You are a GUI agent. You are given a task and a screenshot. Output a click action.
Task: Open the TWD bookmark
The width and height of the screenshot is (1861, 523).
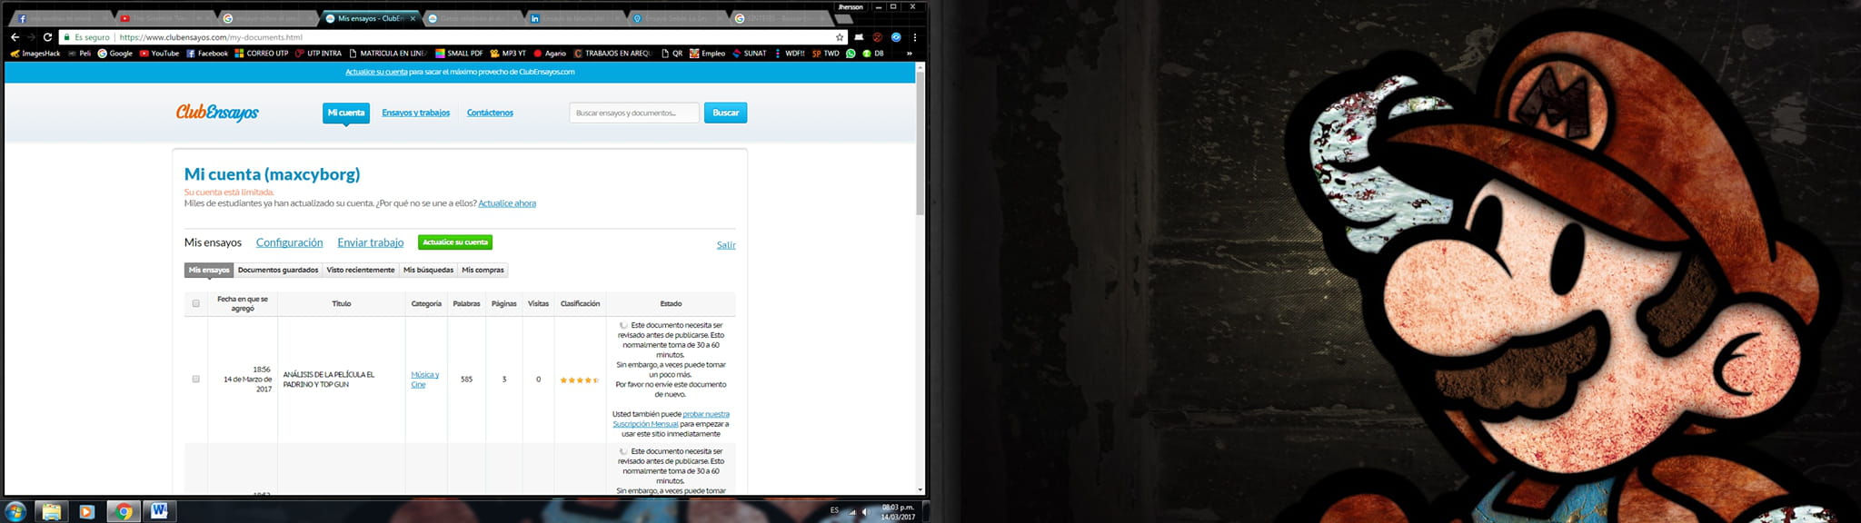tap(826, 54)
